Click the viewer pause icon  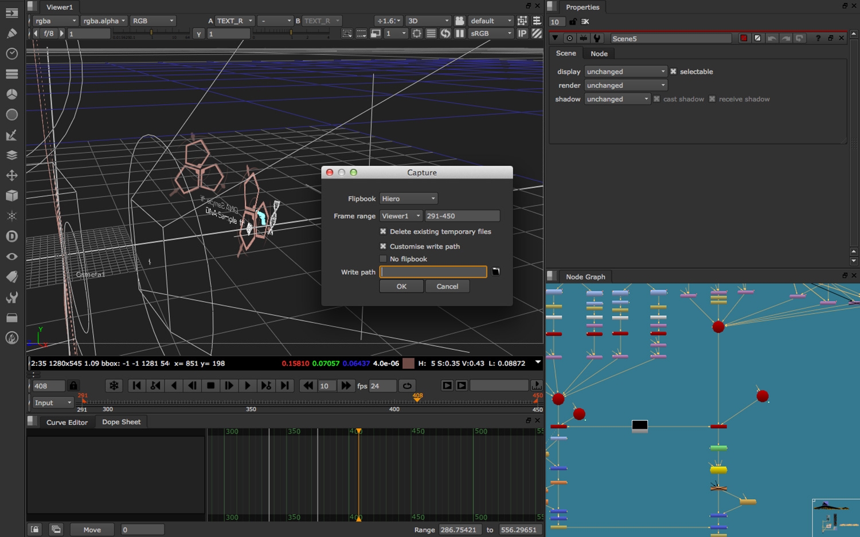[x=460, y=34]
